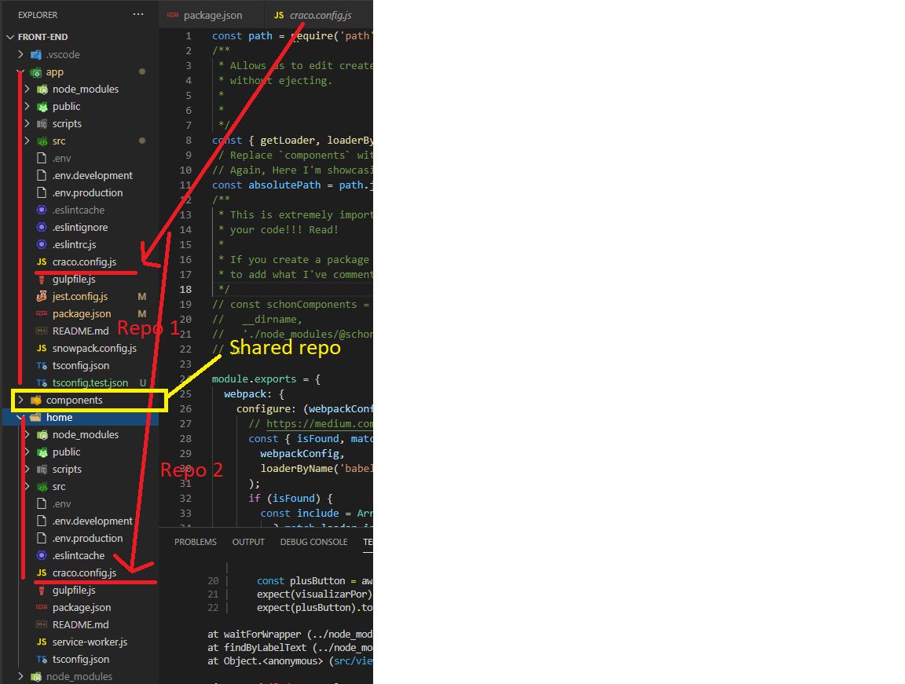The image size is (905, 684).
Task: Switch to the craco.config.js editor tab
Action: (319, 15)
